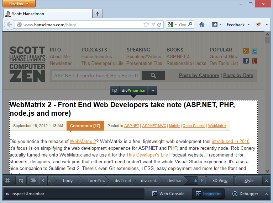Open the orange Firefox menu button
This screenshot has height=203, width=273.
19,4
